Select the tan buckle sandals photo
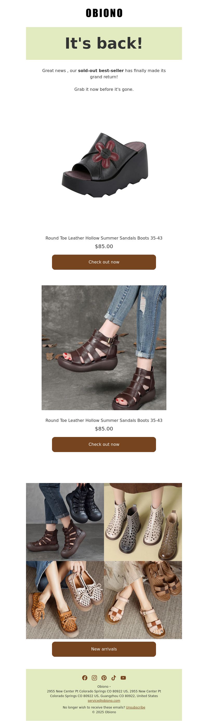Screen dimensions: 208x721 (143, 600)
